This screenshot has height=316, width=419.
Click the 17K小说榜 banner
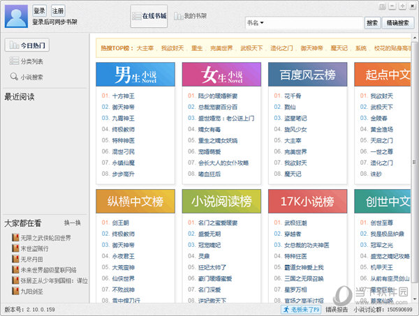(x=307, y=201)
